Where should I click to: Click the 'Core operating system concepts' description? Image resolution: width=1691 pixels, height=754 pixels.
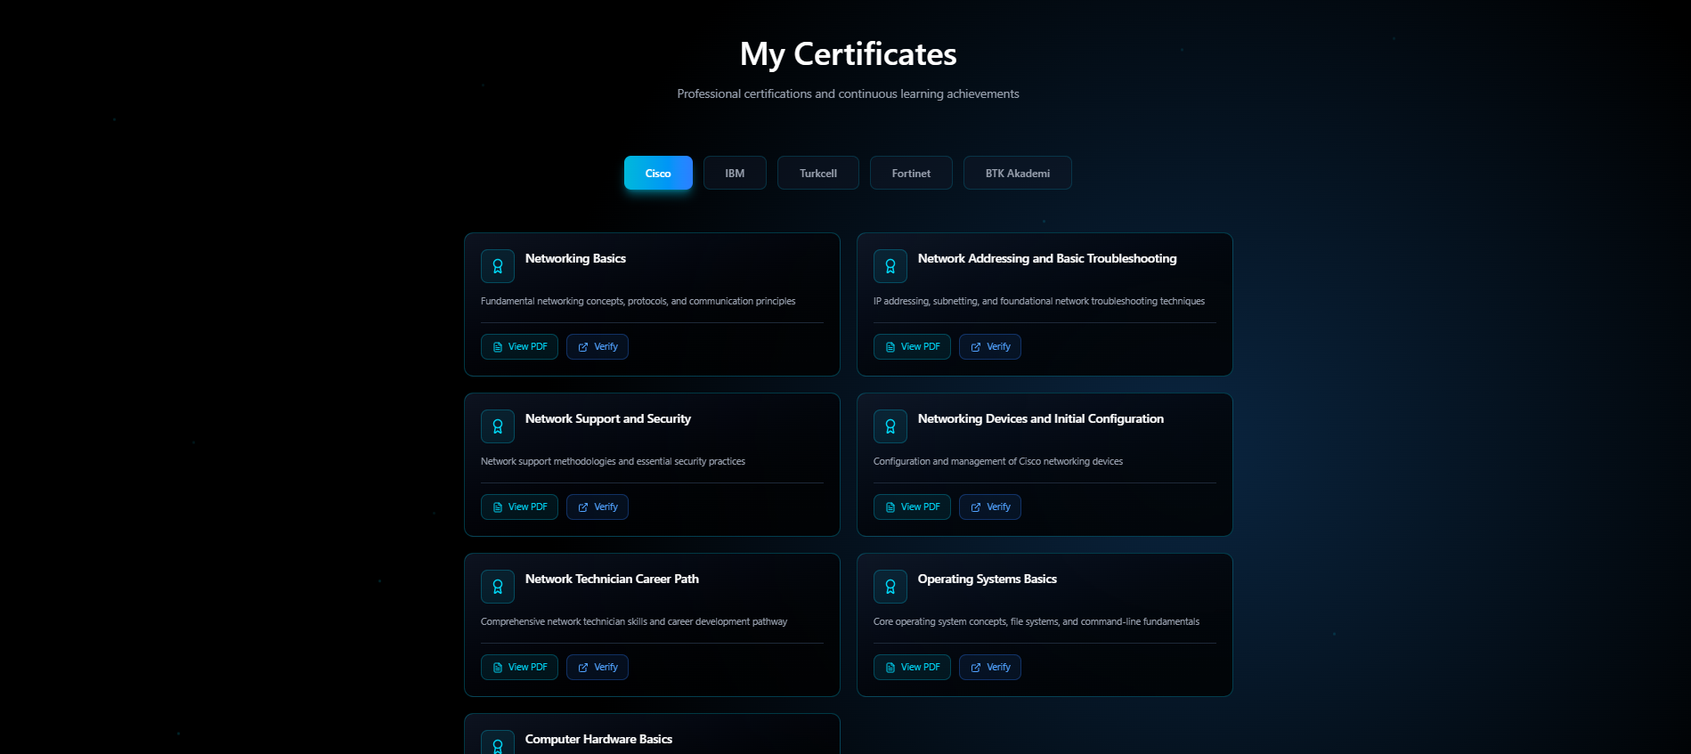(x=1037, y=621)
